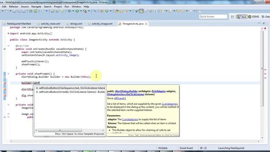This screenshot has height=152, width=270.
Task: Click the Quick Access search field
Action: 213,16
